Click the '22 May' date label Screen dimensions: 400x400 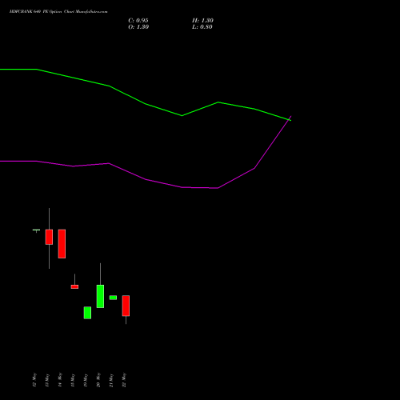coord(124,380)
